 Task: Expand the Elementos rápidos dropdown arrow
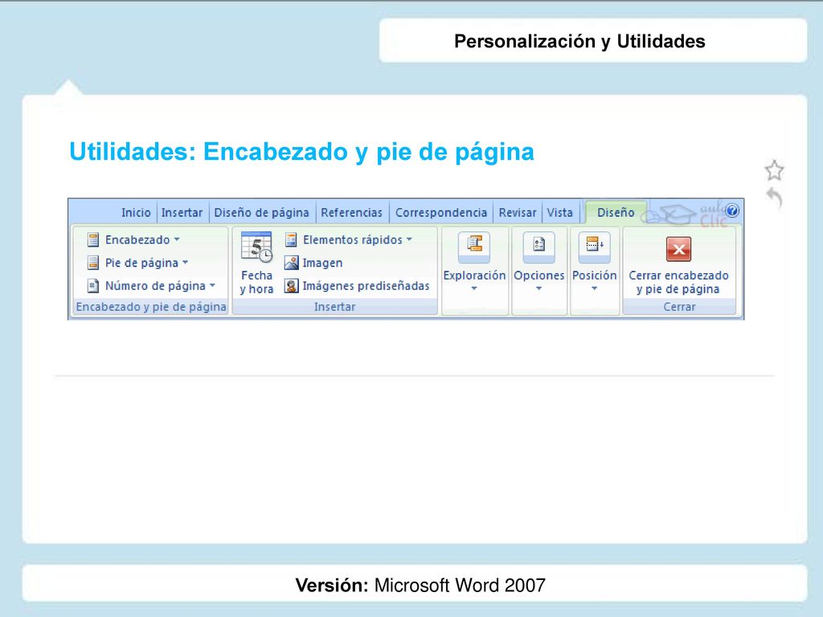pos(409,239)
